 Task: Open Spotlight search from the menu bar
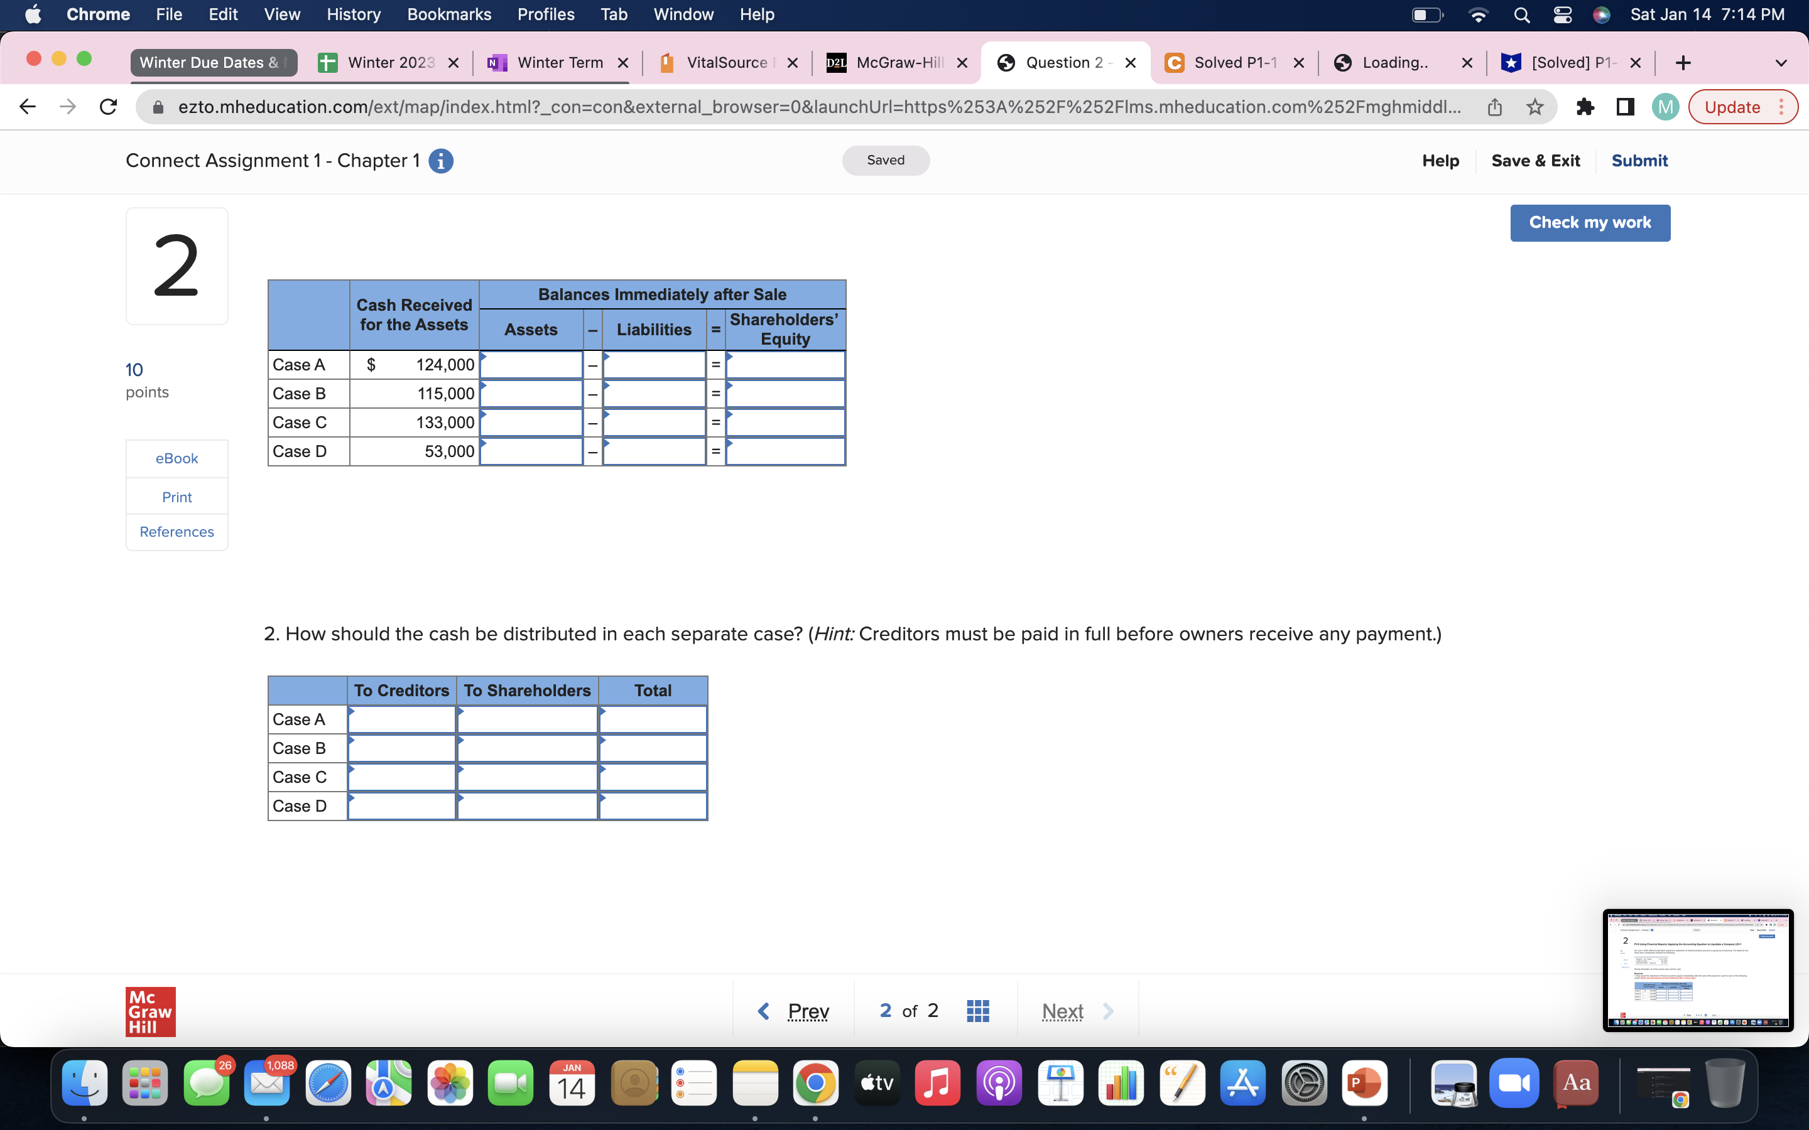(x=1522, y=14)
